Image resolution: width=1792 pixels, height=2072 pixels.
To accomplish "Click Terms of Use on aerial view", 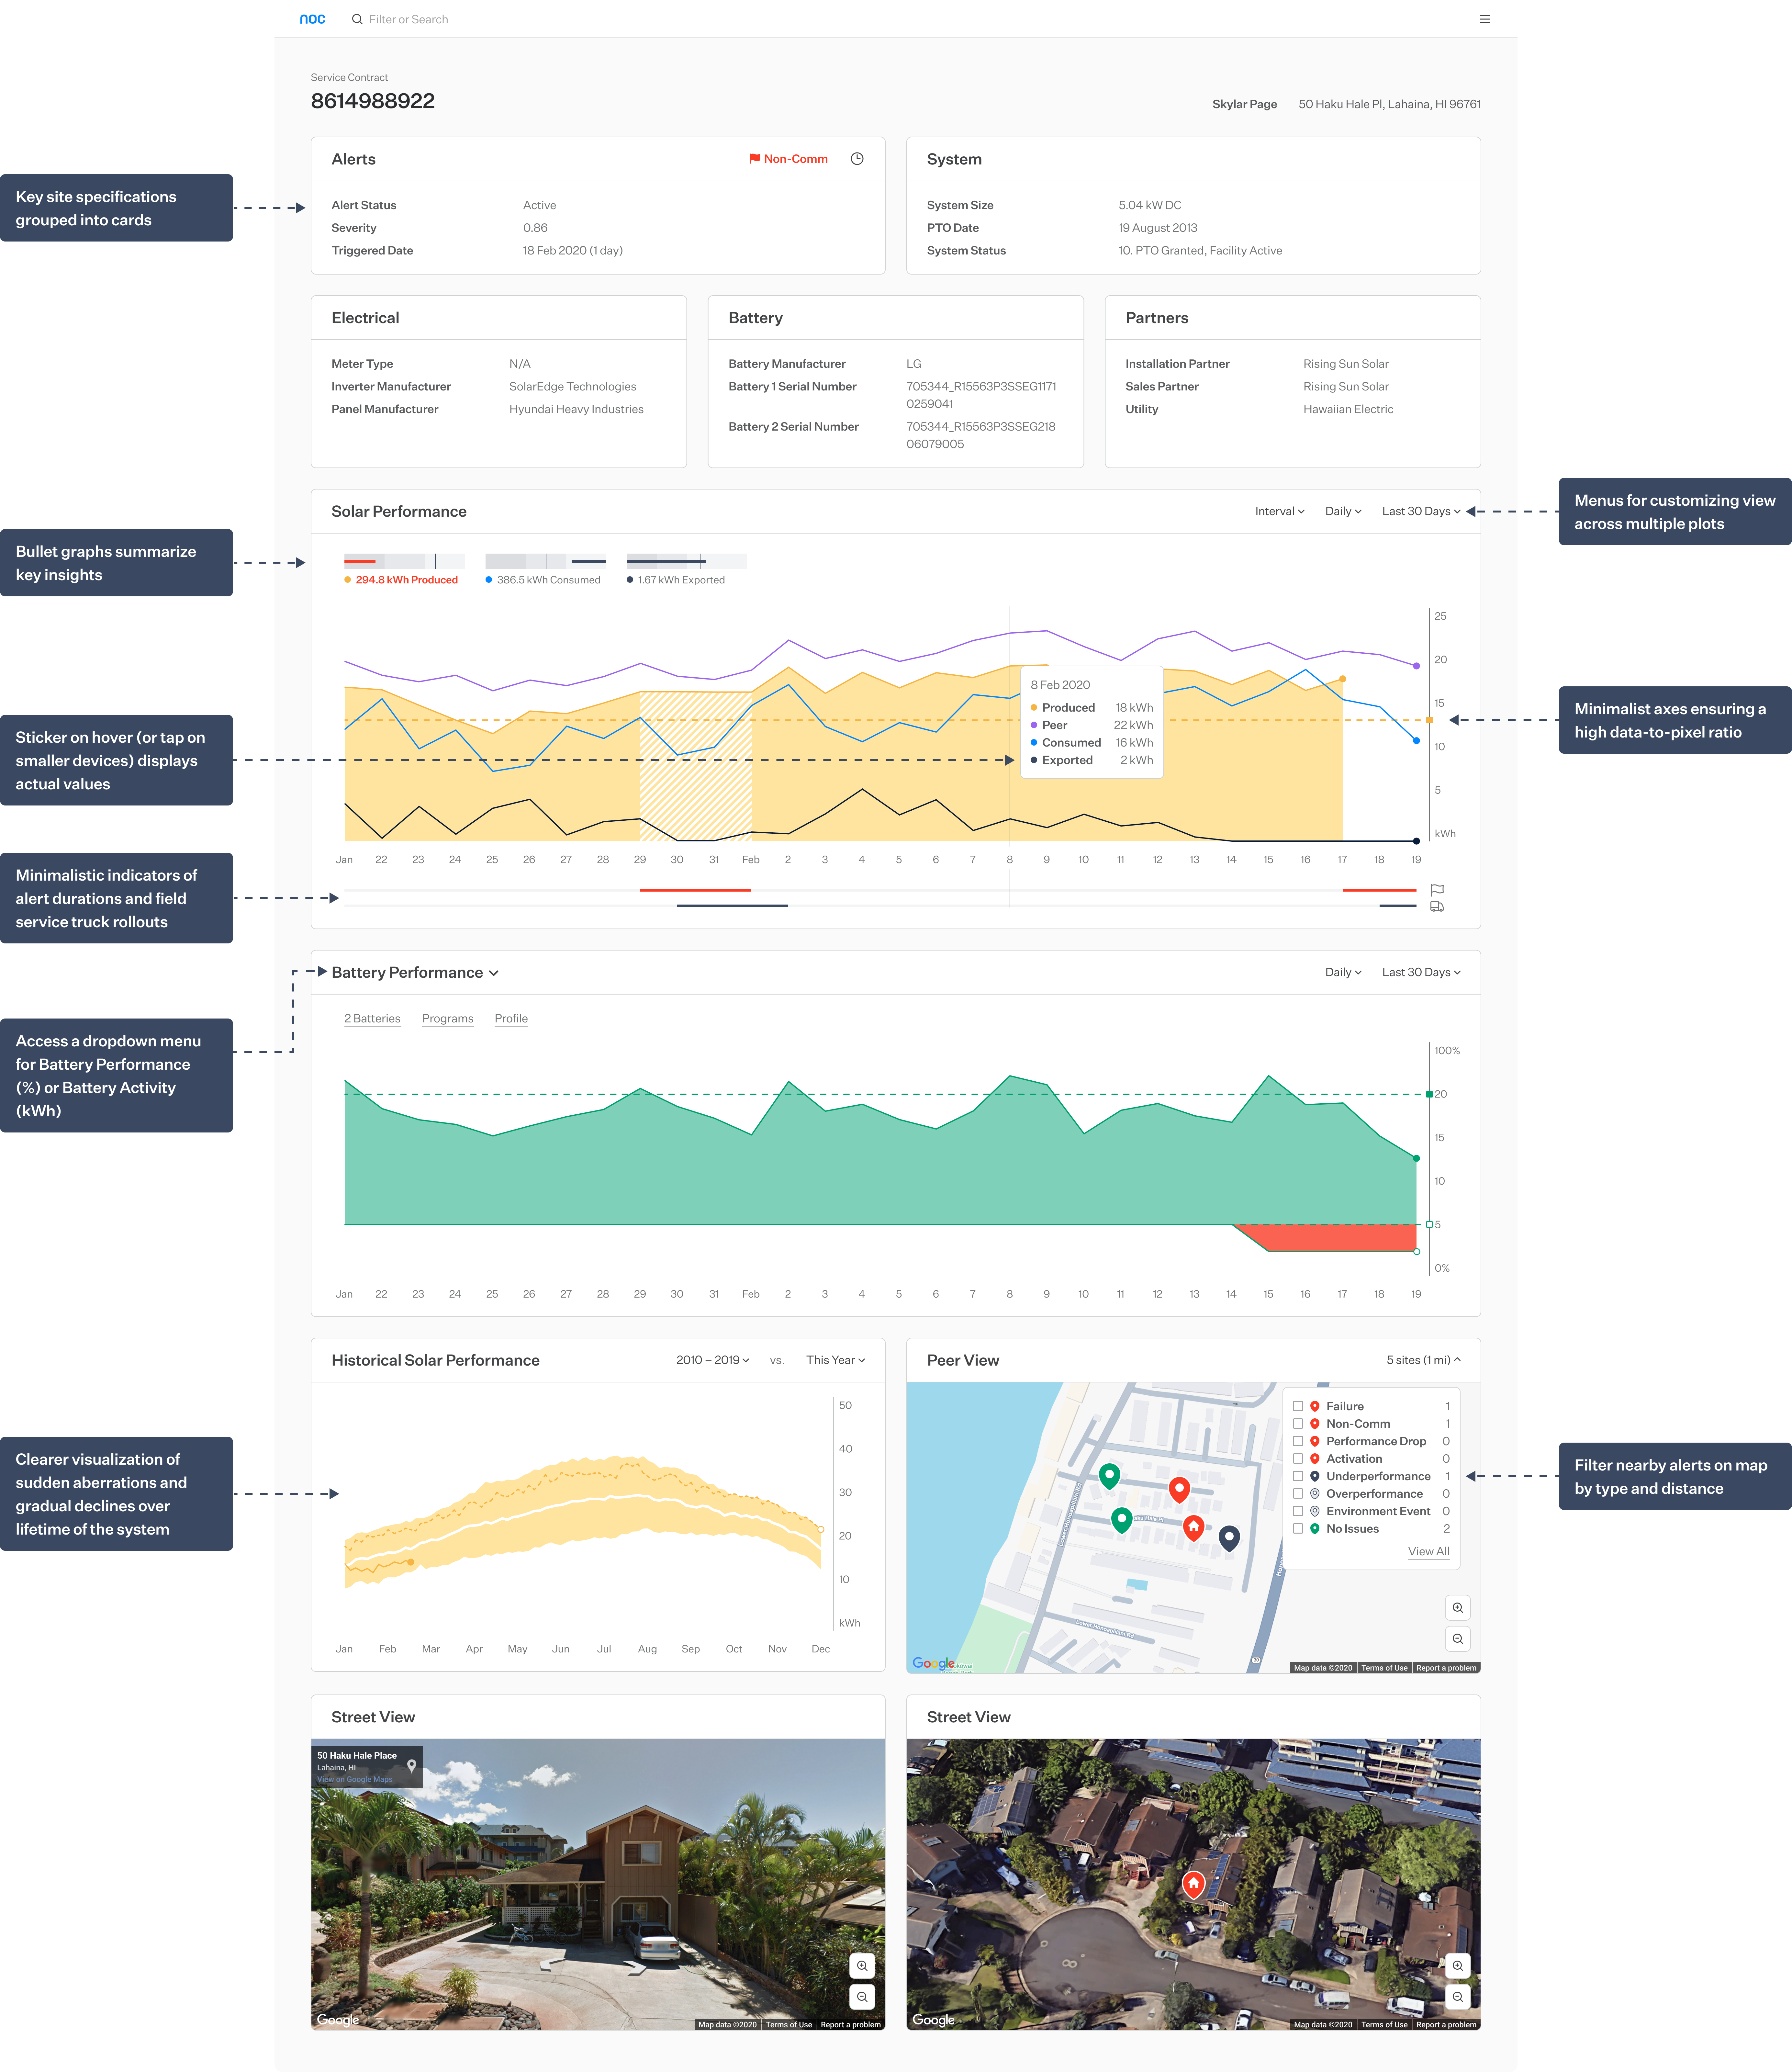I will (x=1384, y=2025).
